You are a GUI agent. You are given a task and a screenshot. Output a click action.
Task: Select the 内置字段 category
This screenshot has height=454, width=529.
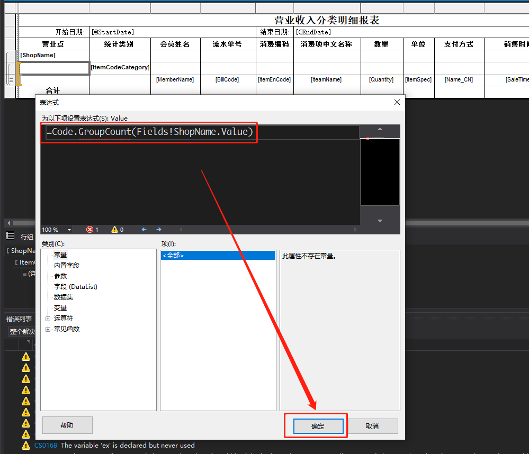pos(67,265)
